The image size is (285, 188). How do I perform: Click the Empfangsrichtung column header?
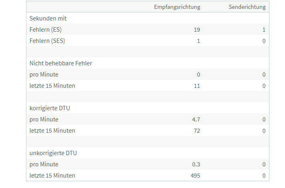[x=177, y=7]
